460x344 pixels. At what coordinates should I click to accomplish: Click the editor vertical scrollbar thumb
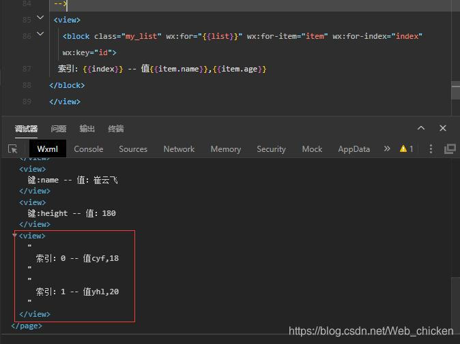[456, 91]
